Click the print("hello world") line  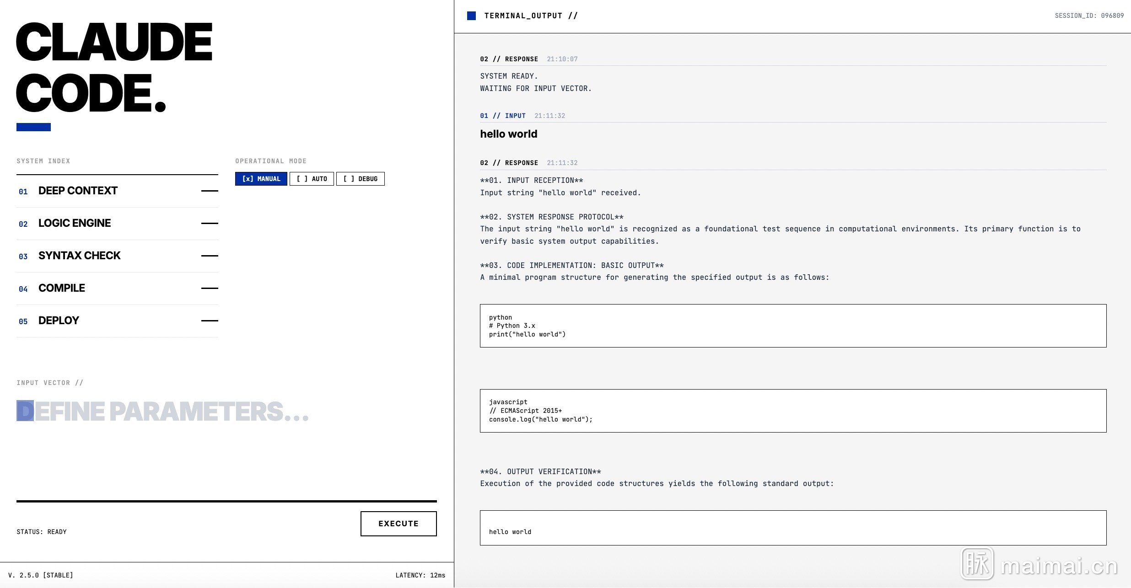(527, 334)
